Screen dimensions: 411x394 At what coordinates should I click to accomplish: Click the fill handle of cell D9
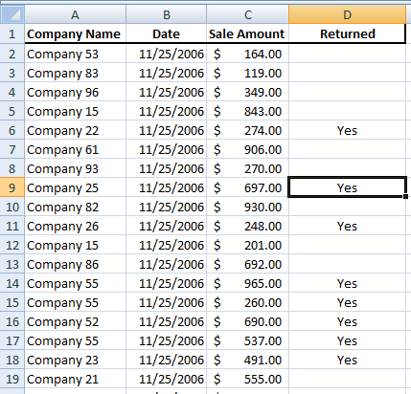(x=405, y=196)
